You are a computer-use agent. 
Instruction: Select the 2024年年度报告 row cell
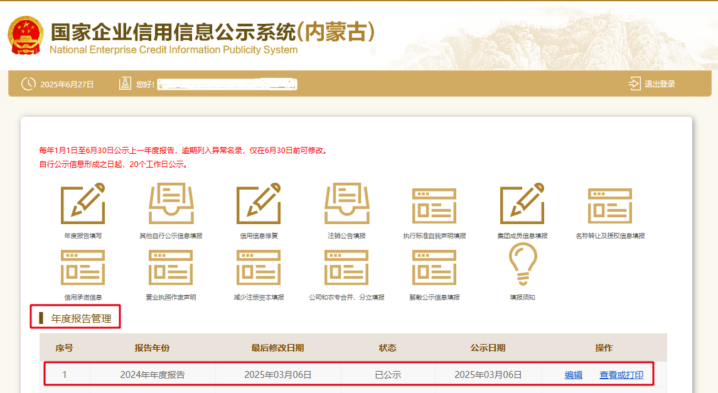tap(153, 375)
